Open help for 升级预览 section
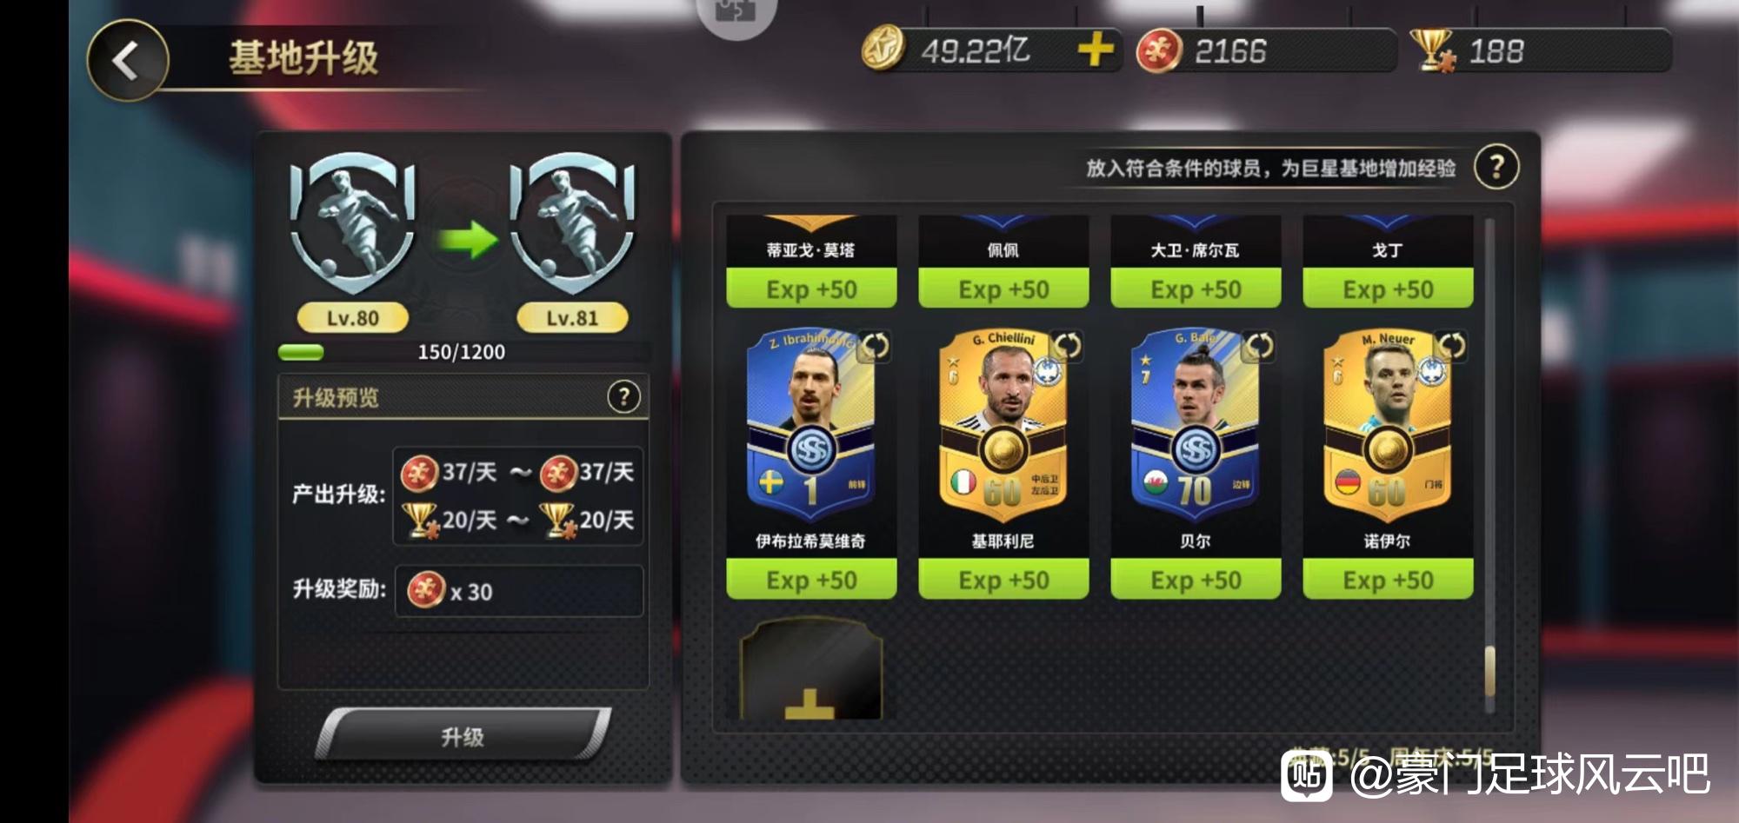 pos(623,397)
